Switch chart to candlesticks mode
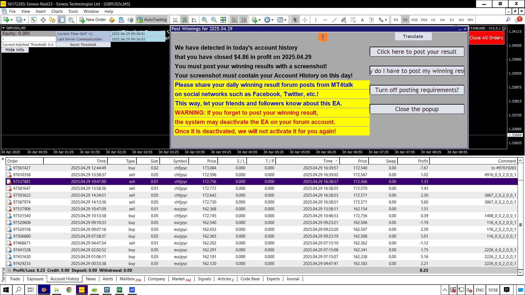 pyautogui.click(x=185, y=20)
